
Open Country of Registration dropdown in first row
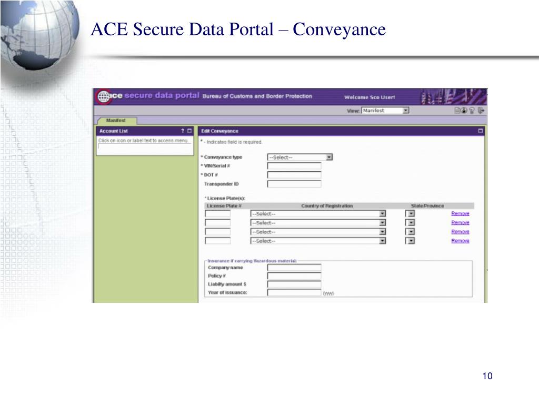318,214
